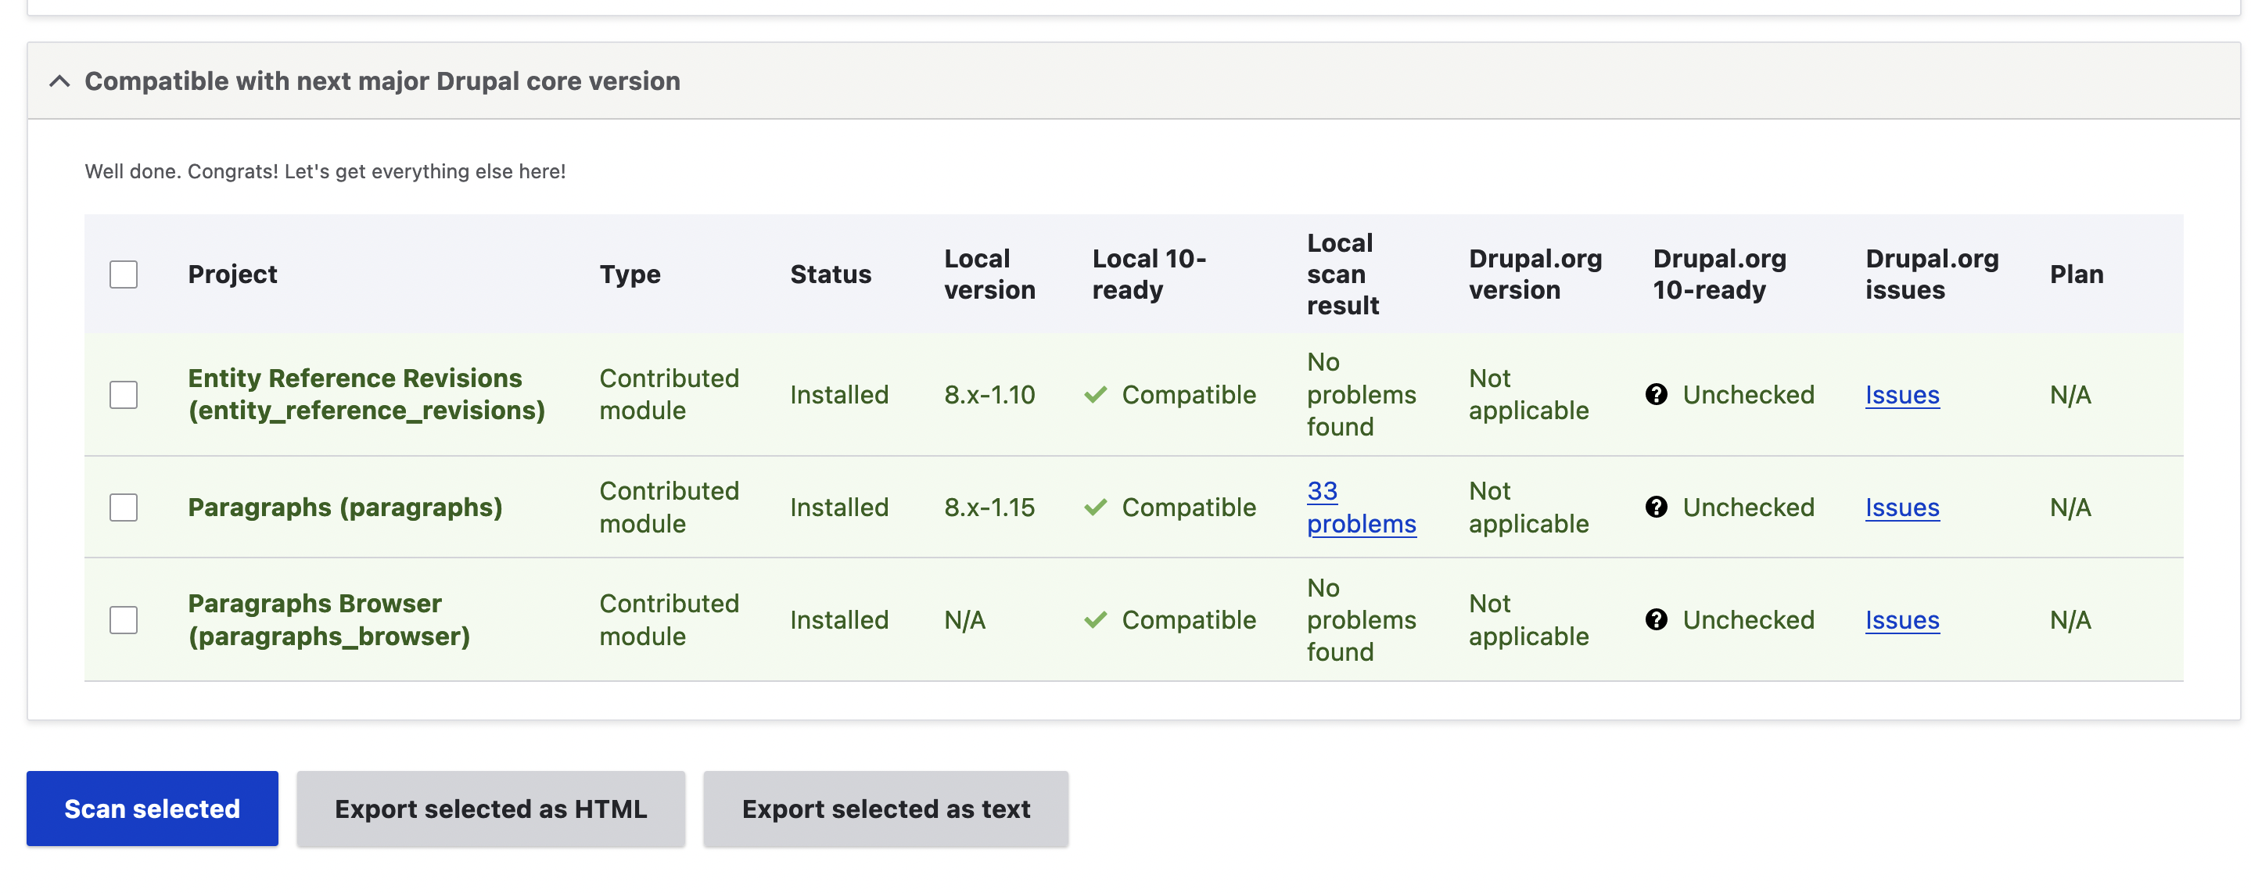The image size is (2251, 893).
Task: Click green checkmark icon for Entity Reference Revisions
Action: [x=1095, y=394]
